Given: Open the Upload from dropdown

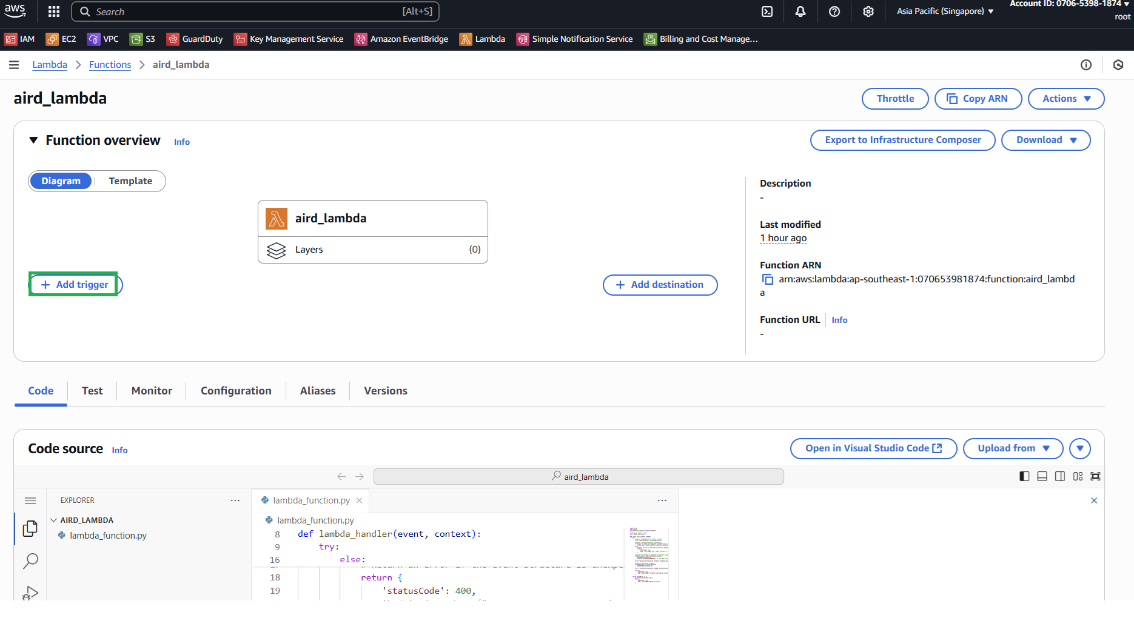Looking at the screenshot, I should pyautogui.click(x=1013, y=448).
